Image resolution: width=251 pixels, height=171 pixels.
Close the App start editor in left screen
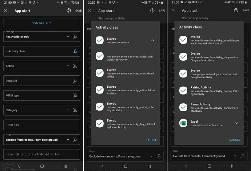[x=5, y=11]
